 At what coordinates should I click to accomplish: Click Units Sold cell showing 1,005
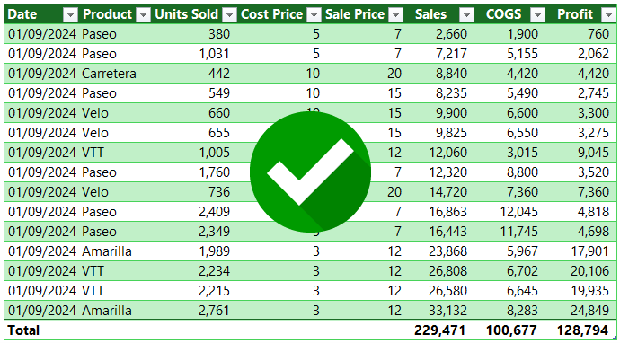214,153
